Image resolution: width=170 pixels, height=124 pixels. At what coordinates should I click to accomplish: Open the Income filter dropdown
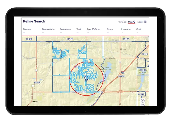[x=126, y=29]
